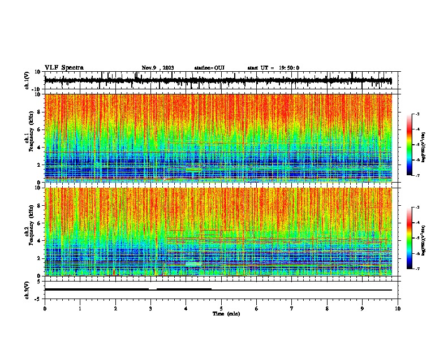The image size is (448, 346).
Task: Click tick label "7" on the Time axis
Action: pyautogui.click(x=292, y=309)
